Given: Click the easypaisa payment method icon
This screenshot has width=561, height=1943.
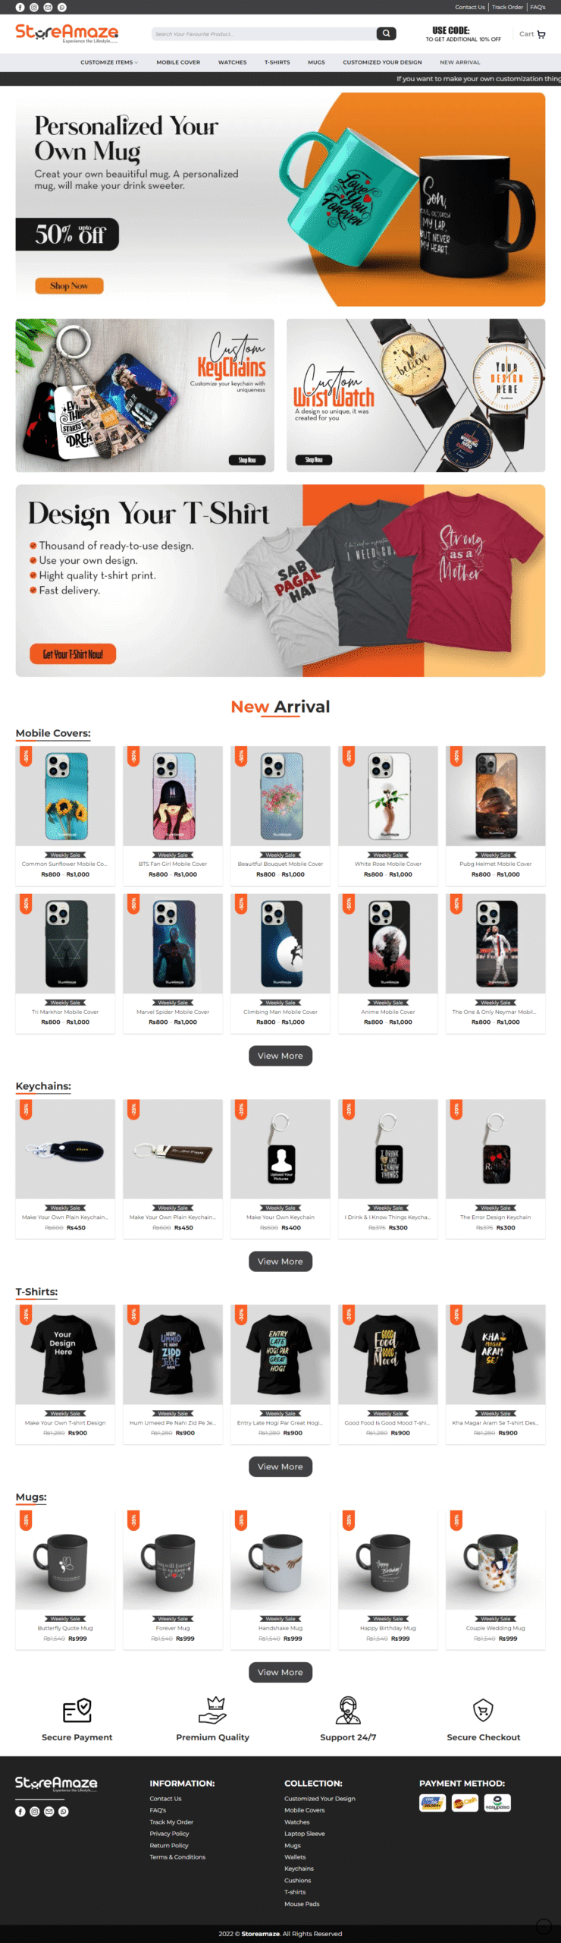Looking at the screenshot, I should coord(497,1803).
